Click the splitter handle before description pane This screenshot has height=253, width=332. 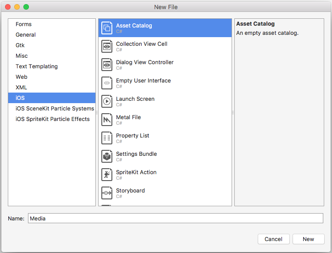coord(233,112)
